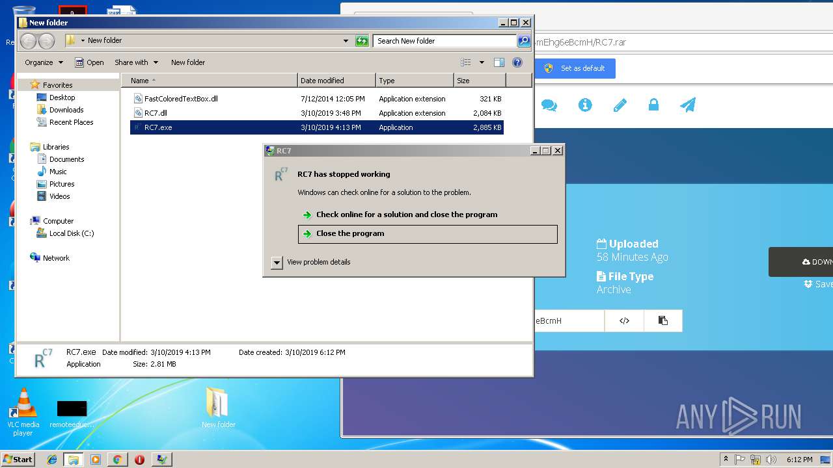The image size is (833, 468).
Task: Toggle the preview pane icon
Action: pos(499,62)
